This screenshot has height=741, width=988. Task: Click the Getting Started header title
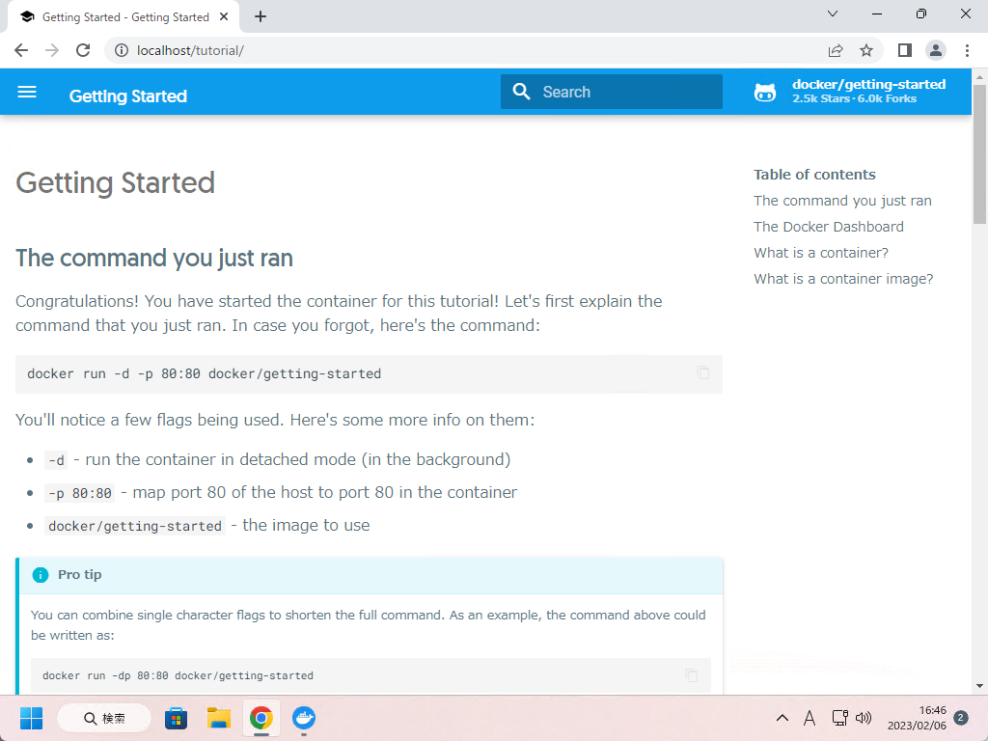tap(128, 96)
